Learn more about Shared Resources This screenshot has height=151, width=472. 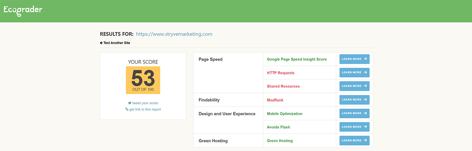(354, 86)
